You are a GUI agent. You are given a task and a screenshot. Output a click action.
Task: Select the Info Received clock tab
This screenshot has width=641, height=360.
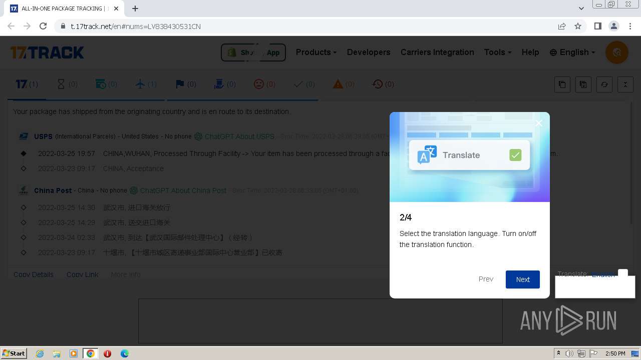coord(106,84)
